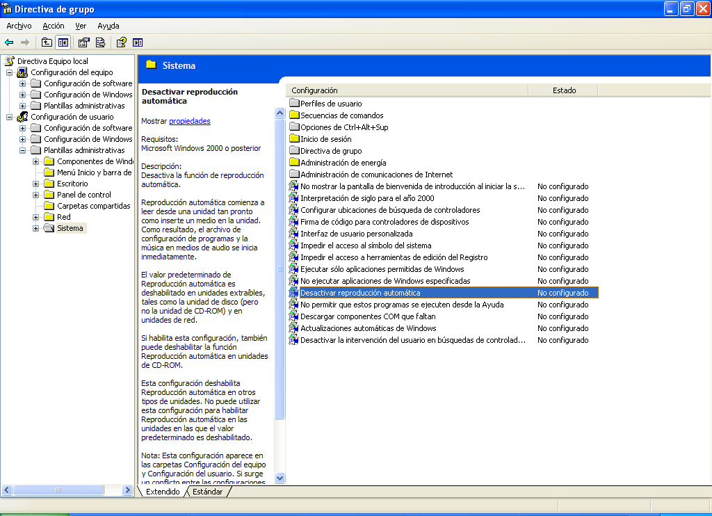Click tree pane scroll right arrow
Image resolution: width=712 pixels, height=516 pixels.
[x=128, y=490]
